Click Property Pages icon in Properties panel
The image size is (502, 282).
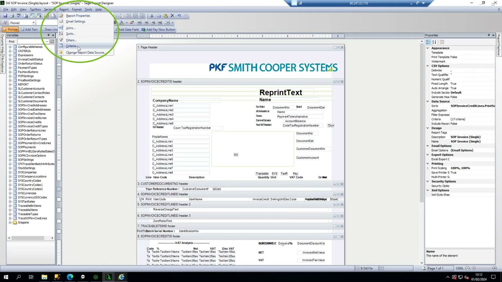pos(442,42)
